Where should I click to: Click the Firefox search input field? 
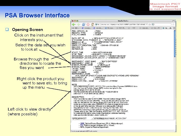(161, 24)
